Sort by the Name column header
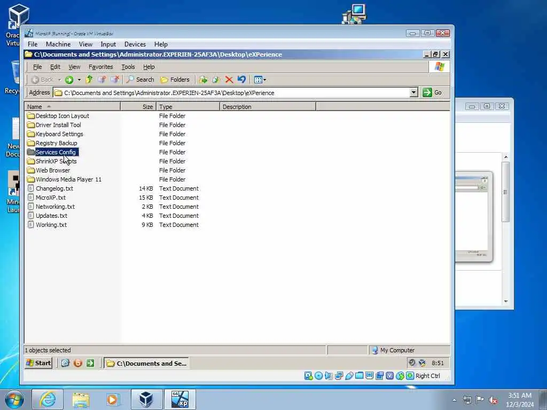 72,107
